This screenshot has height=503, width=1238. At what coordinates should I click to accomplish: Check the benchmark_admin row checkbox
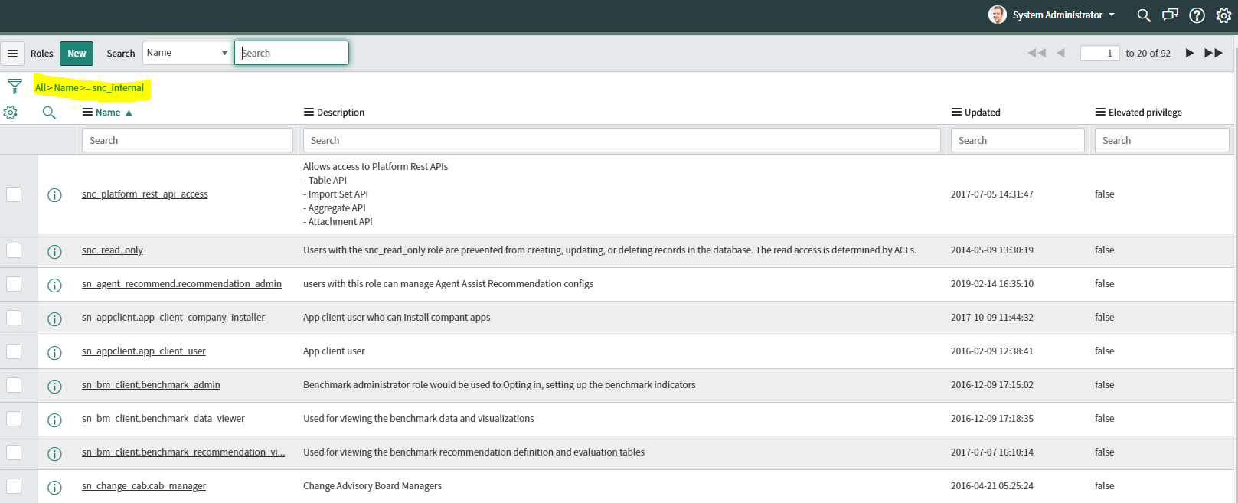[x=14, y=385]
